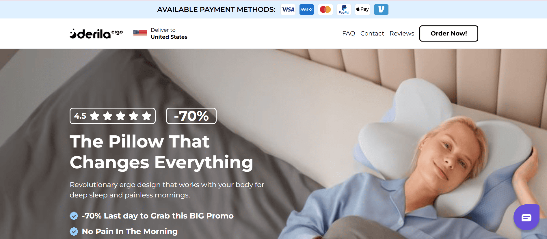Click the checkmark beside BIG Promo
547x239 pixels.
click(x=74, y=216)
